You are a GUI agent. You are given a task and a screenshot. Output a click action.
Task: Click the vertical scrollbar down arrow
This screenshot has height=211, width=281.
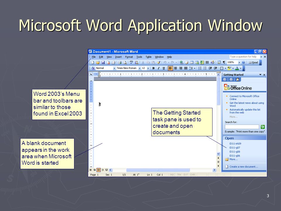click(218, 154)
